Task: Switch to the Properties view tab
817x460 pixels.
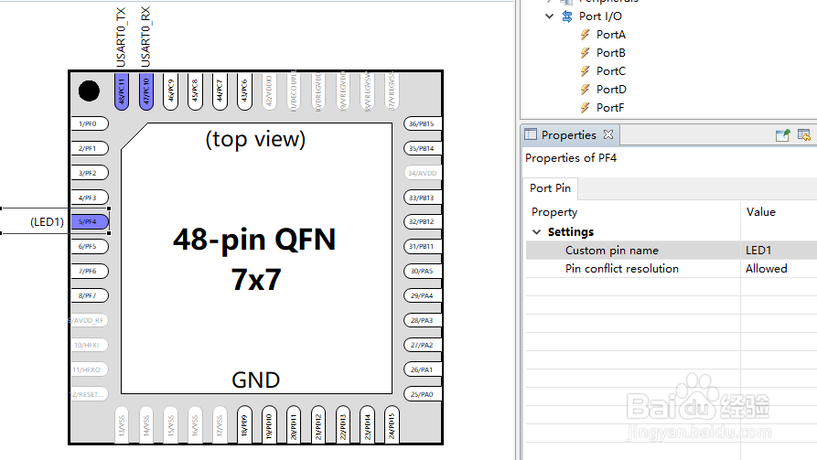Action: 568,135
